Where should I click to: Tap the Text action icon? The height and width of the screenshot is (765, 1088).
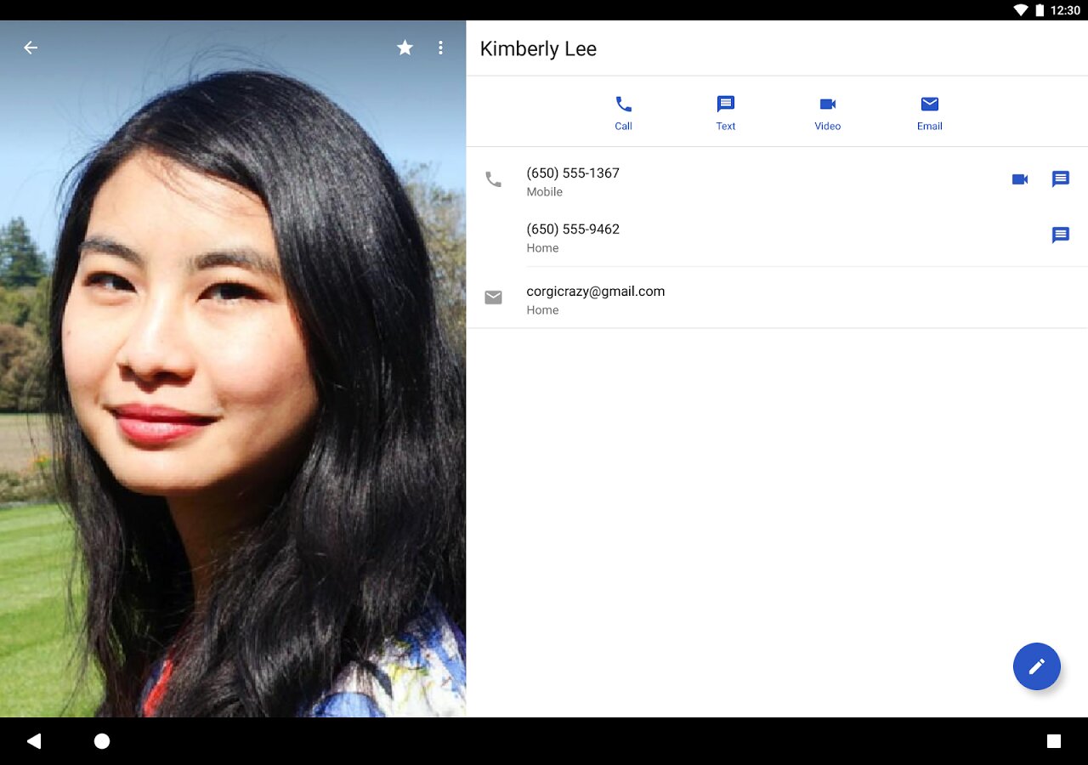725,112
